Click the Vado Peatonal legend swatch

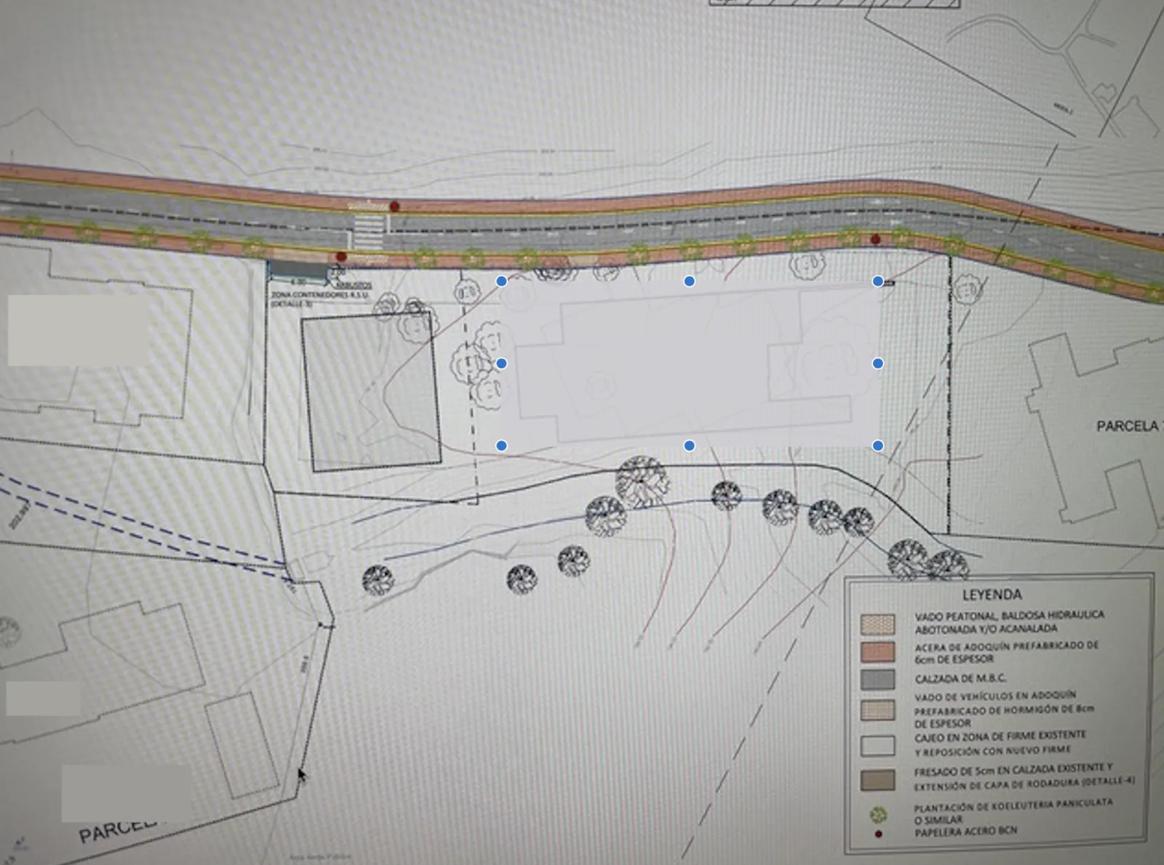(x=877, y=624)
